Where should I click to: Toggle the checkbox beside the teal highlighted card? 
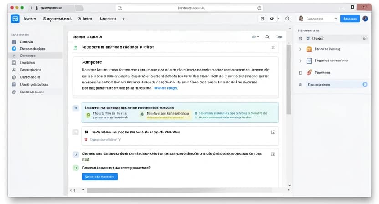(76, 108)
